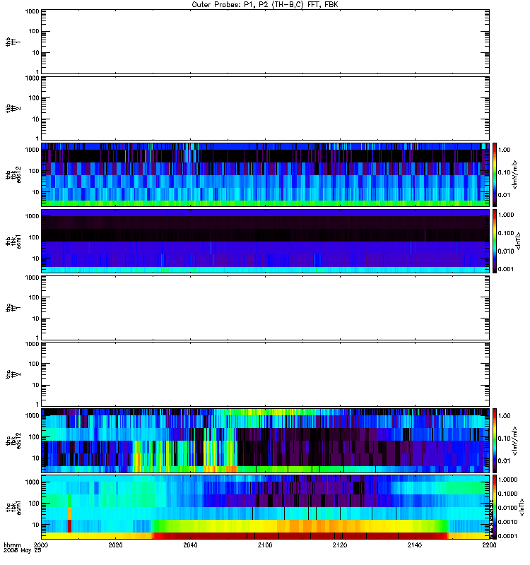Click the empty thc fff 1 plot panel
Viewport: 530px width, 565px height.
coord(265,308)
